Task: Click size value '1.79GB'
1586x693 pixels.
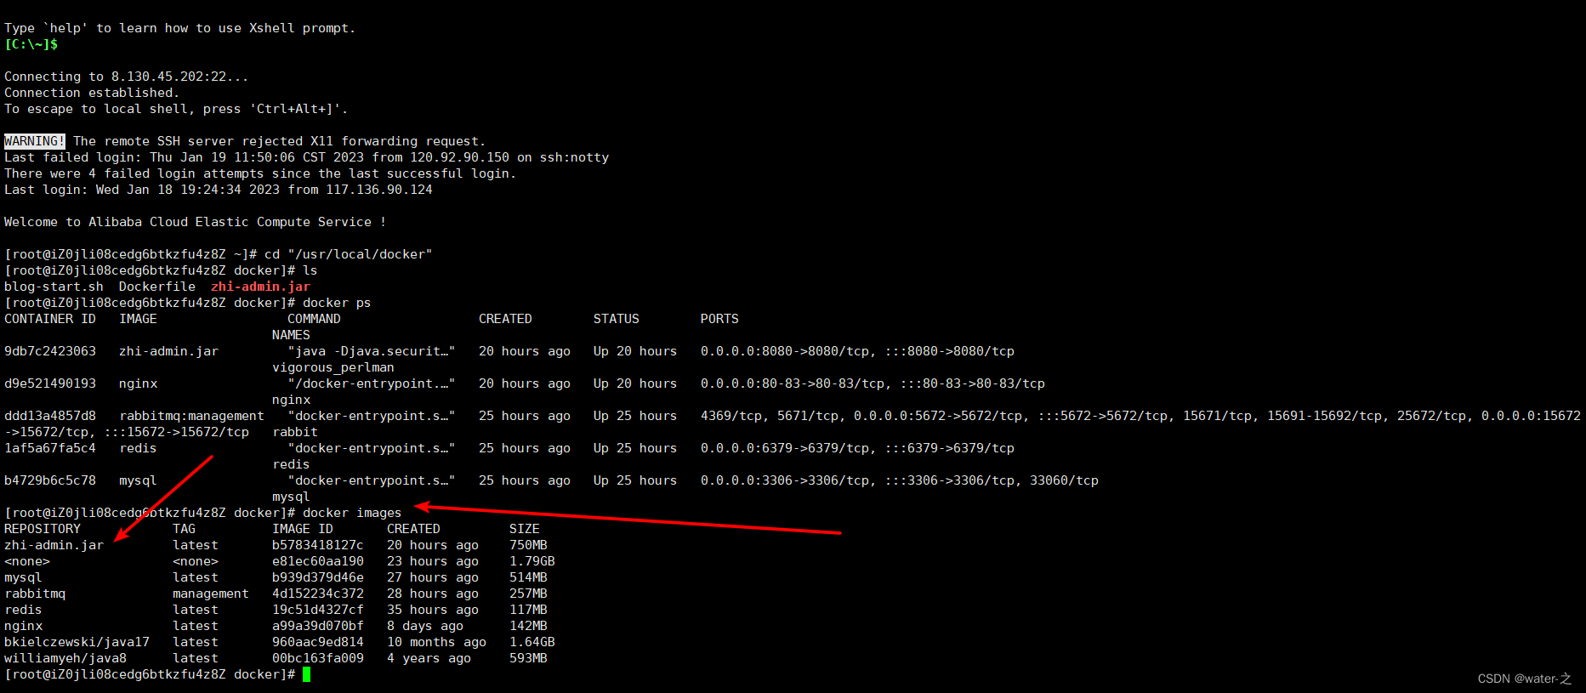Action: (x=532, y=561)
